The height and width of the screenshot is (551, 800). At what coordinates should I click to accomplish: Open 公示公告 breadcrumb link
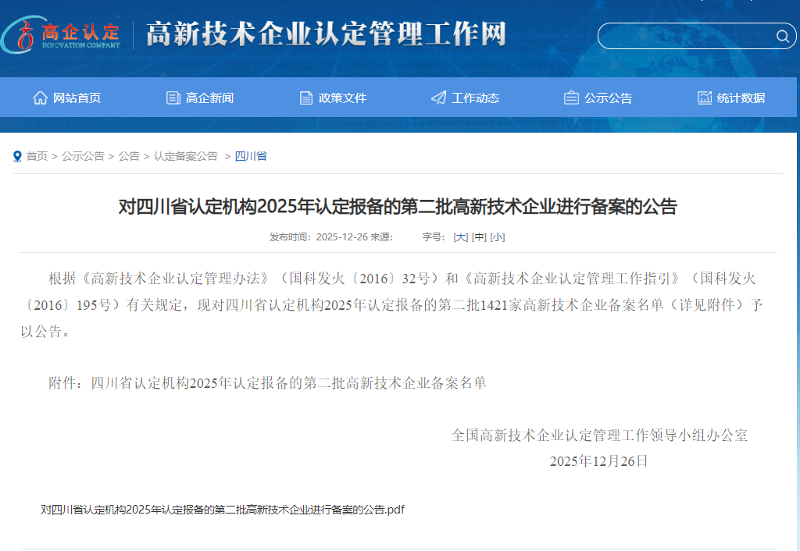click(83, 156)
